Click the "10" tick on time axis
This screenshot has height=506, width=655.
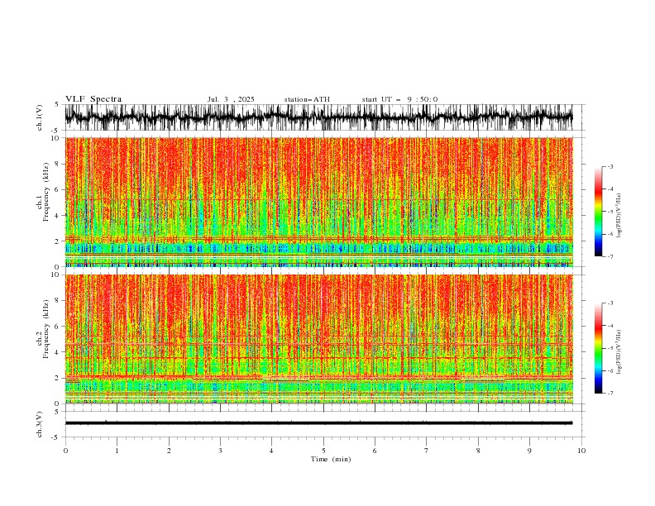click(581, 451)
